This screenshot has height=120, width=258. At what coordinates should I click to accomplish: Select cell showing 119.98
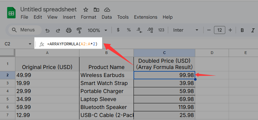(x=164, y=107)
